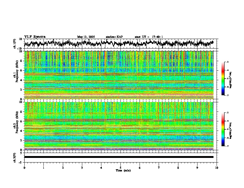
Task: Click the ch.2 color scale log(PSD) units label
Action: [231, 131]
